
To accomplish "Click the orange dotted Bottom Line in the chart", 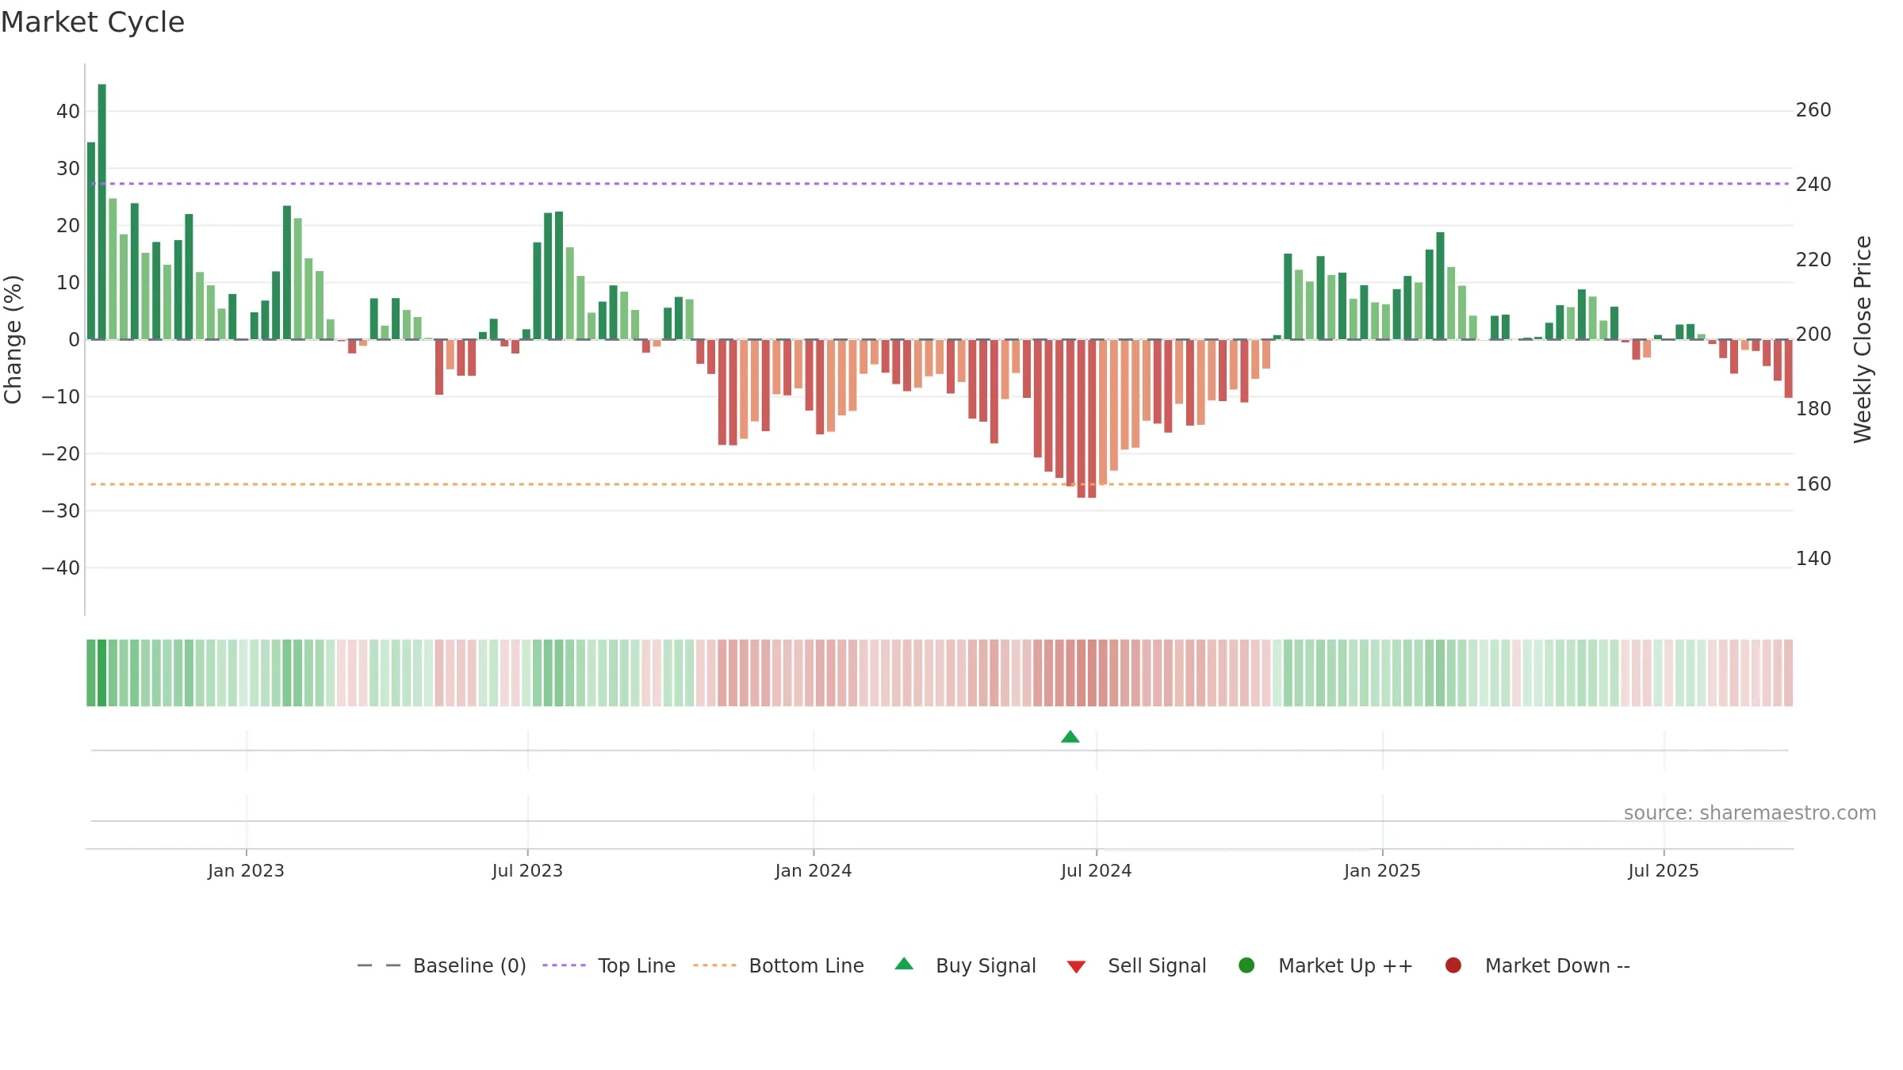I will (x=940, y=484).
